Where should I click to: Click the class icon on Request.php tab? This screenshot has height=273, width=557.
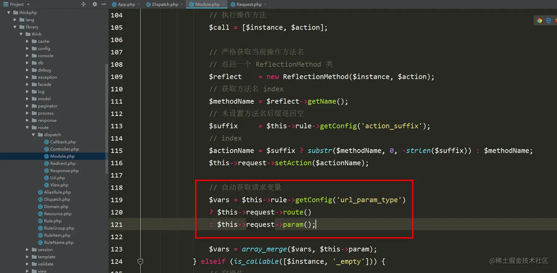tap(233, 4)
